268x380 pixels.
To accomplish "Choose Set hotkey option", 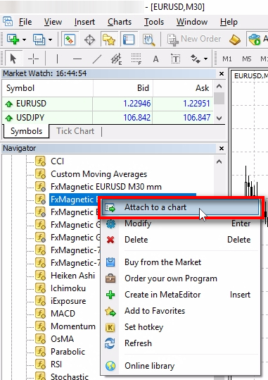I will tap(181, 327).
